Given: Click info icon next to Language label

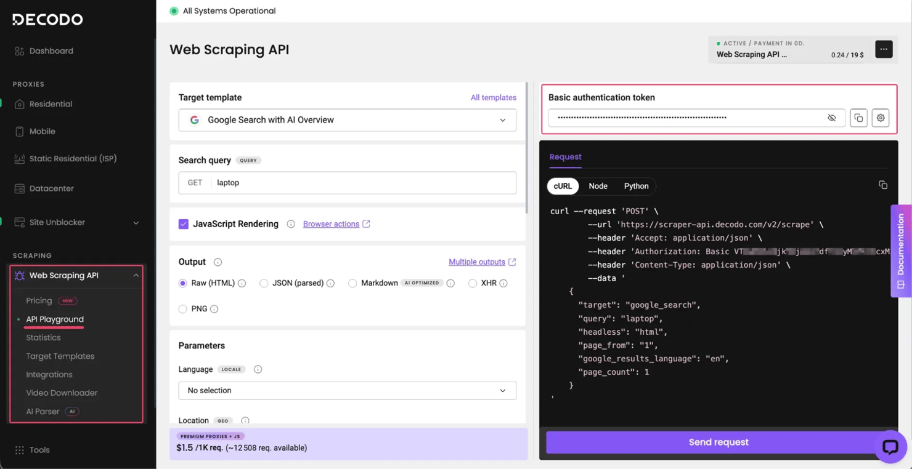Looking at the screenshot, I should coord(258,369).
